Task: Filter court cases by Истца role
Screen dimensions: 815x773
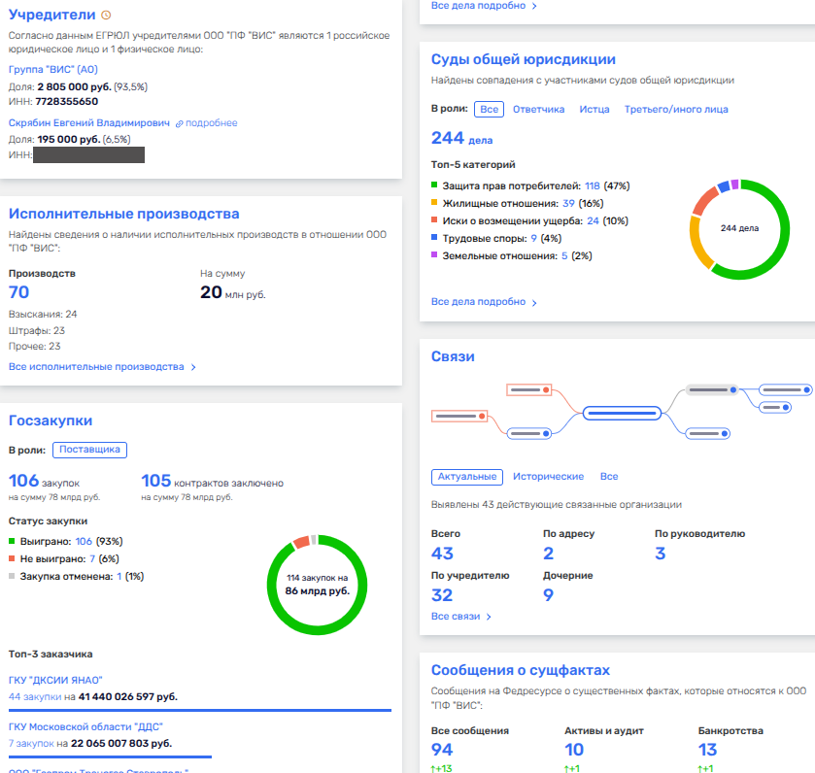Action: click(x=594, y=109)
